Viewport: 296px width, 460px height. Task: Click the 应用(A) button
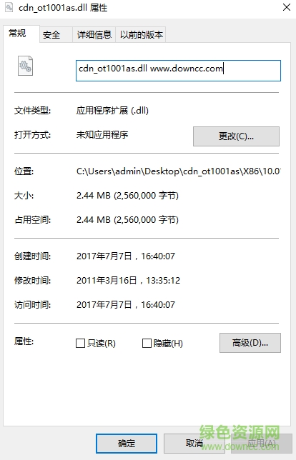(262, 444)
